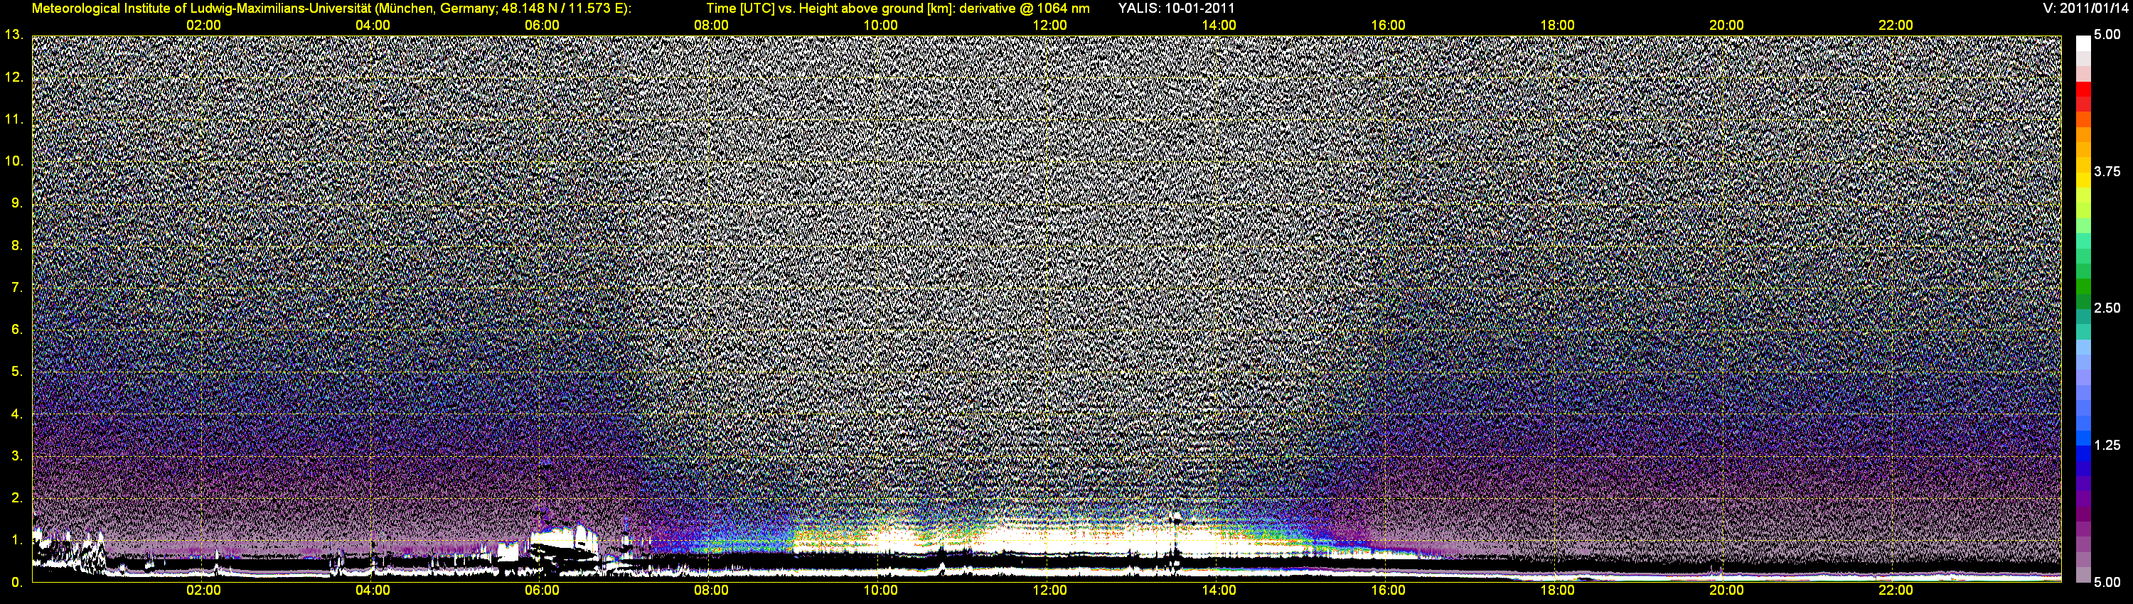This screenshot has width=2133, height=604.
Task: Click the 3.75 colorbar value
Action: point(2107,171)
